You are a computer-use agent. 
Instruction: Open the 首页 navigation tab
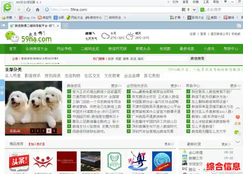(13, 49)
